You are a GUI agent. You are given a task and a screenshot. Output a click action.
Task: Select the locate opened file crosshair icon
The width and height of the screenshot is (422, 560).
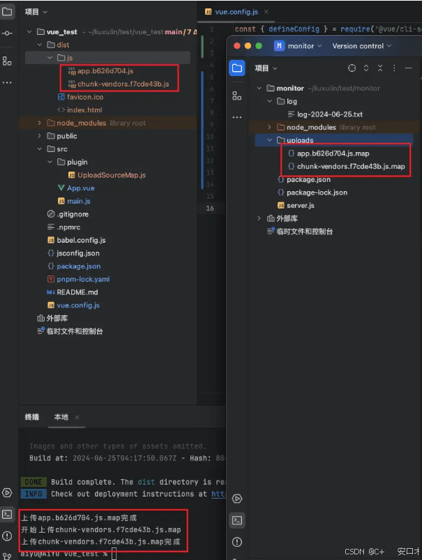[352, 68]
